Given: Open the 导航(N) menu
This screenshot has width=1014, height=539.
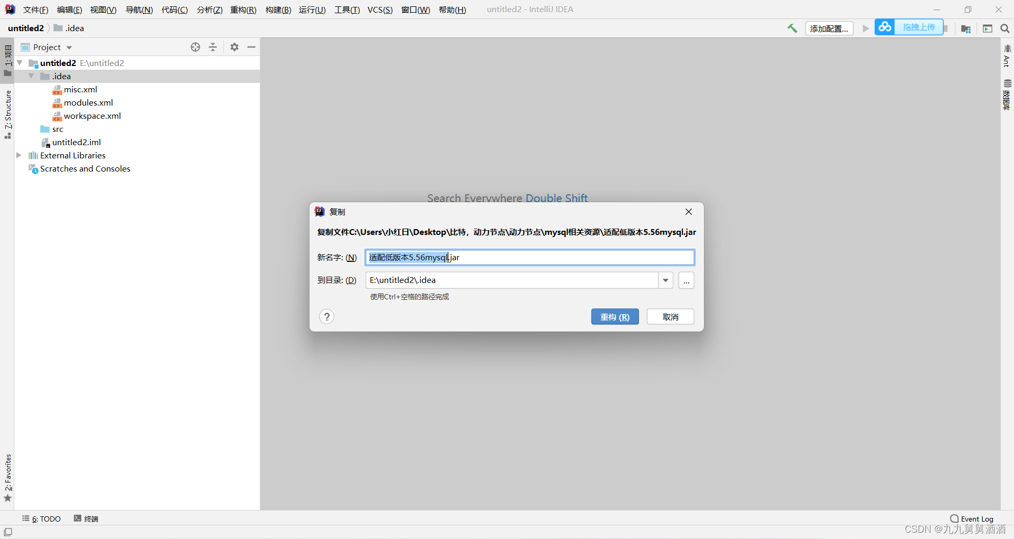Looking at the screenshot, I should (x=139, y=10).
